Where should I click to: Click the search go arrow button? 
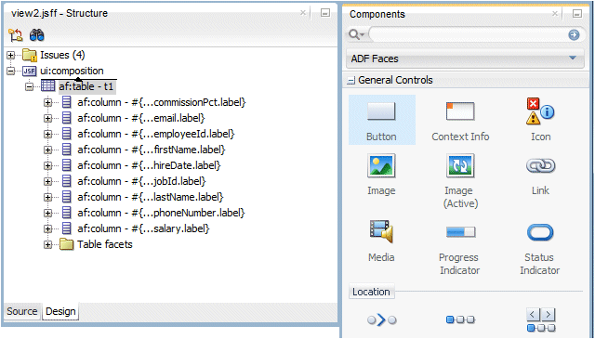[x=574, y=35]
